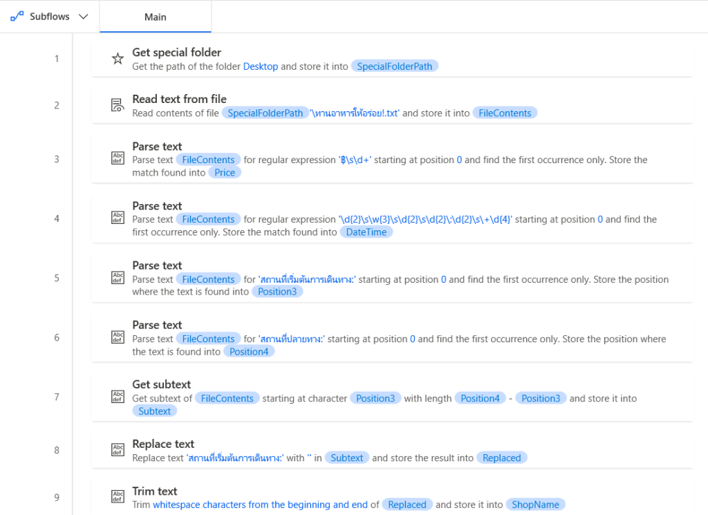Click the Subflows icon in the header
Screen dimensions: 708x515
pyautogui.click(x=17, y=17)
